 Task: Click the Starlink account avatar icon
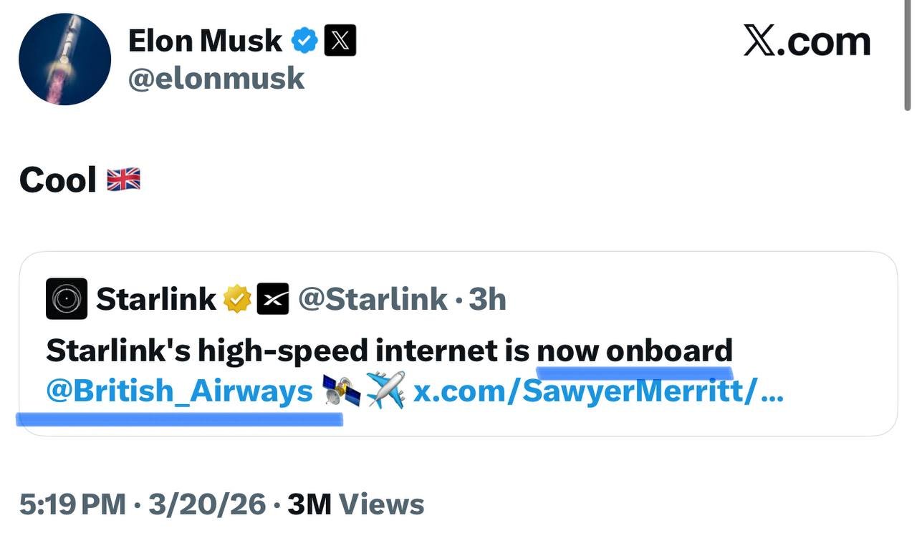[67, 298]
